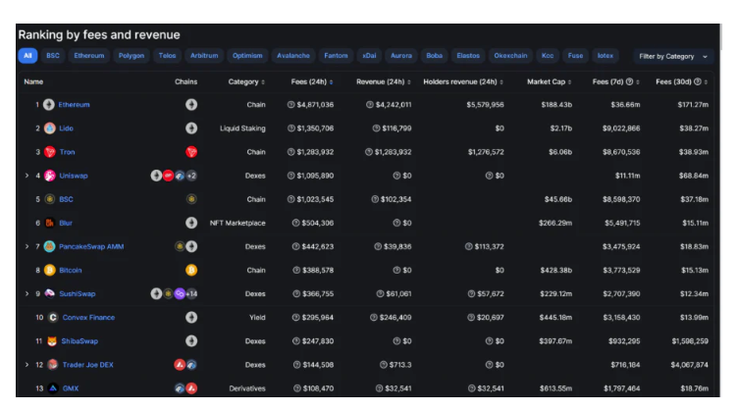
Task: Select the Okexchain chain filter tab
Action: [x=510, y=56]
